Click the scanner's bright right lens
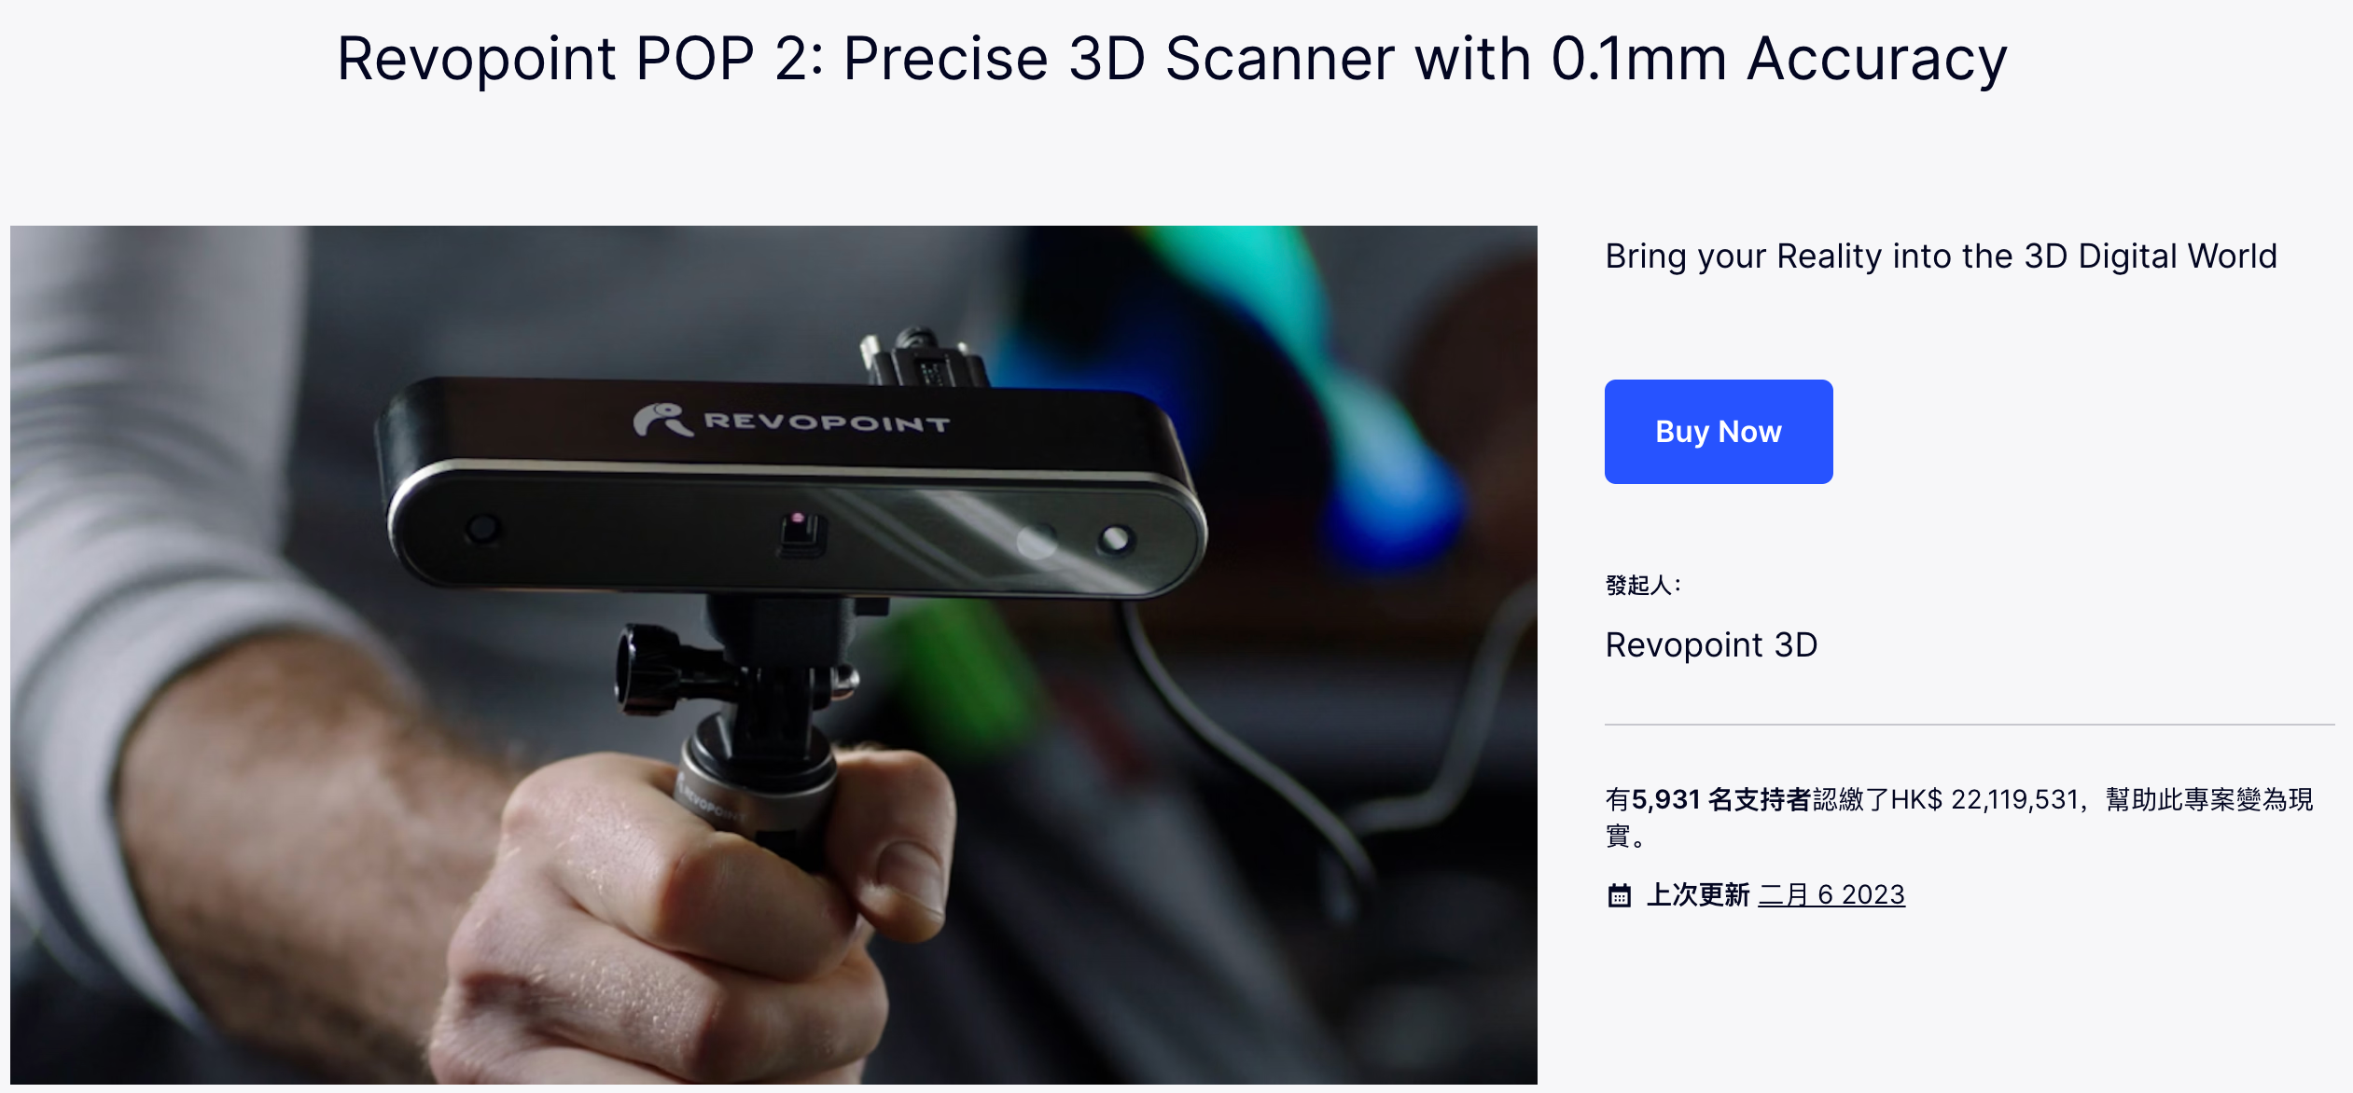The width and height of the screenshot is (2353, 1093). [1114, 539]
